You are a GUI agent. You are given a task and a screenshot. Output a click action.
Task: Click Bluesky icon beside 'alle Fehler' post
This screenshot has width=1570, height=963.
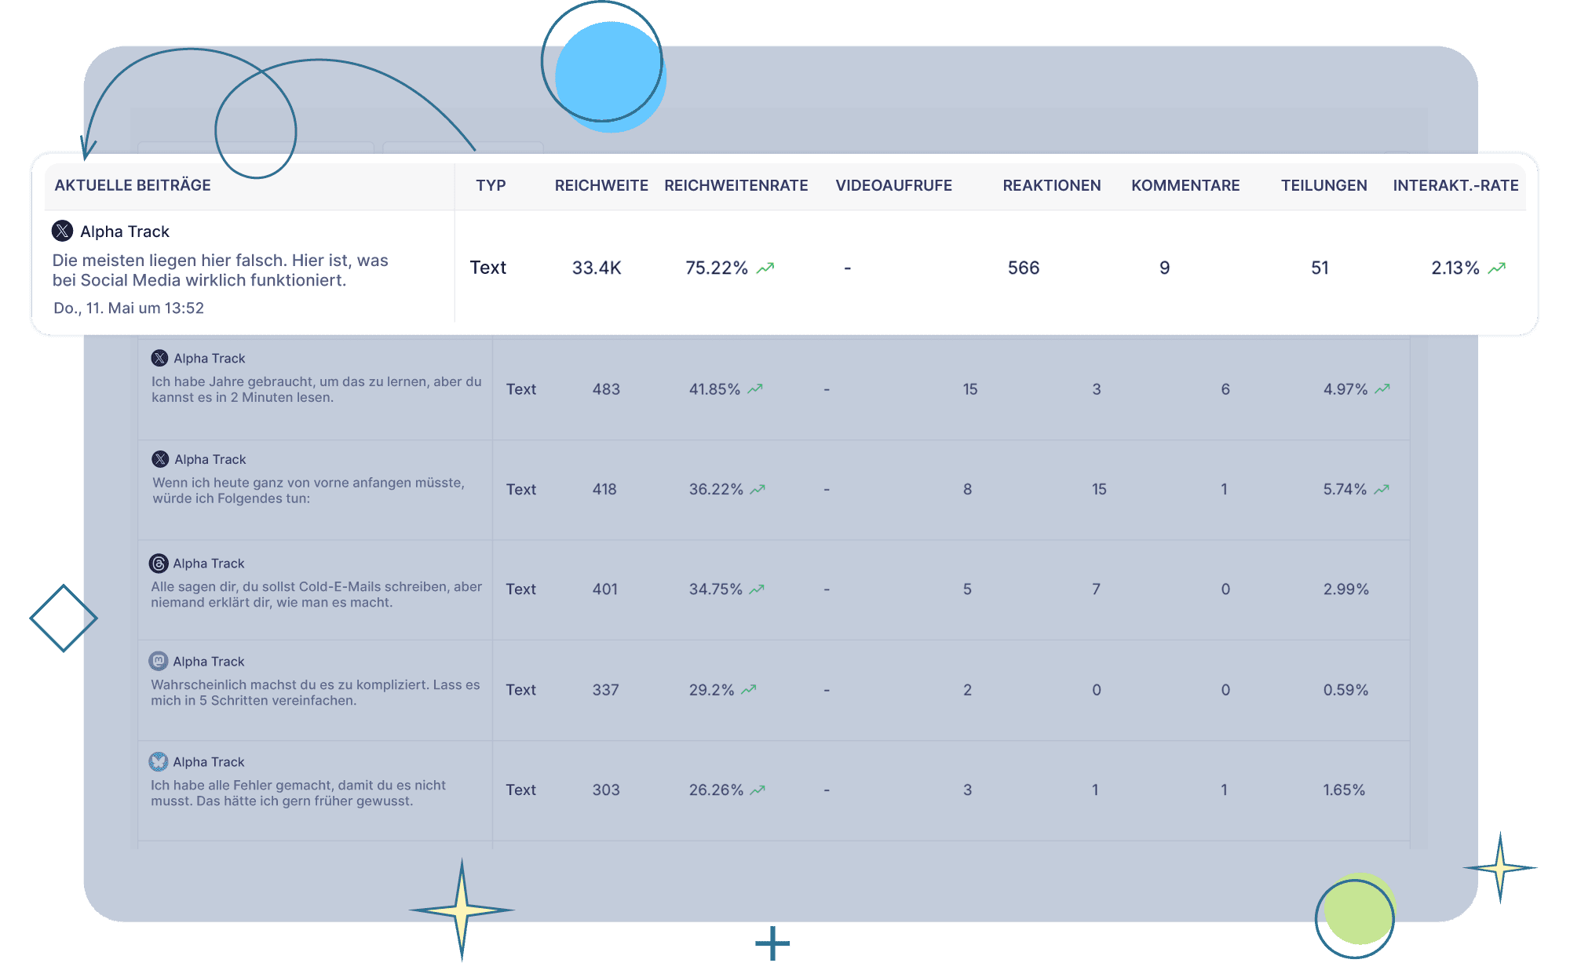(x=159, y=761)
